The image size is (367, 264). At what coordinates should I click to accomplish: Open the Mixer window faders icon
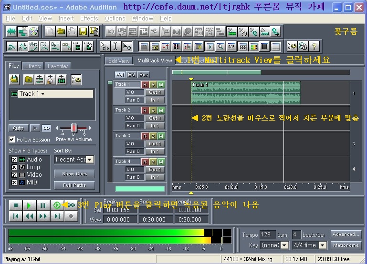pyautogui.click(x=166, y=47)
